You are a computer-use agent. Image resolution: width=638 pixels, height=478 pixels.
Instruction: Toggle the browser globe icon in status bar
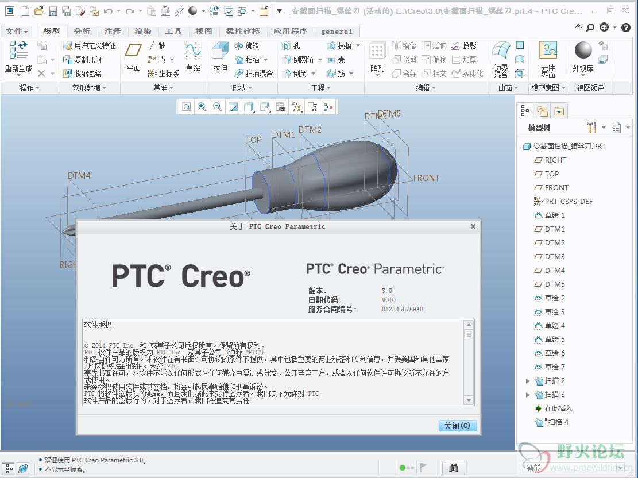point(23,469)
